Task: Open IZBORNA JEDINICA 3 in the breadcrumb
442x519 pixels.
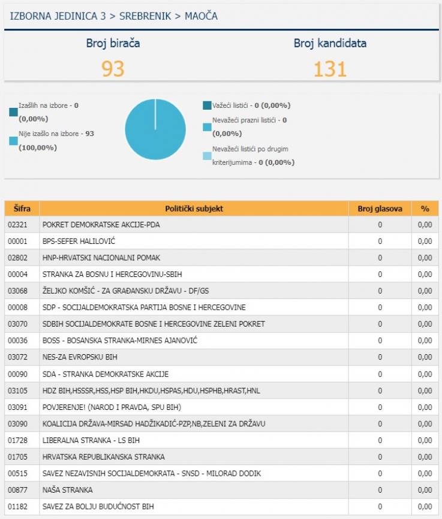Action: [x=58, y=16]
